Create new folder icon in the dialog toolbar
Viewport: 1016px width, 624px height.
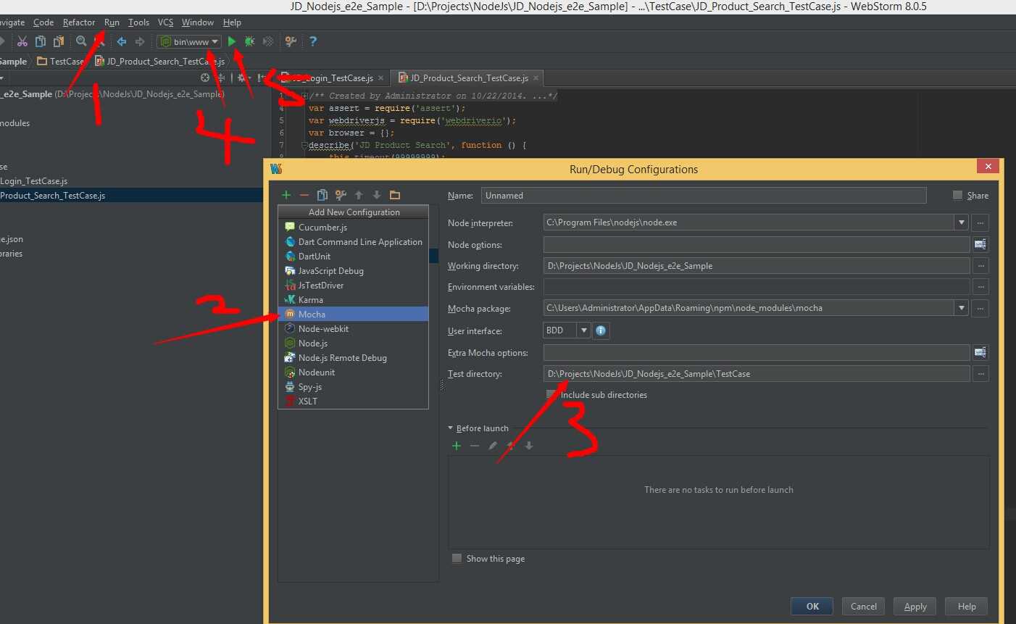tap(395, 195)
